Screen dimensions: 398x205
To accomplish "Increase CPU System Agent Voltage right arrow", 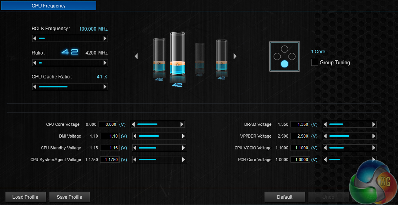I will click(x=183, y=160).
